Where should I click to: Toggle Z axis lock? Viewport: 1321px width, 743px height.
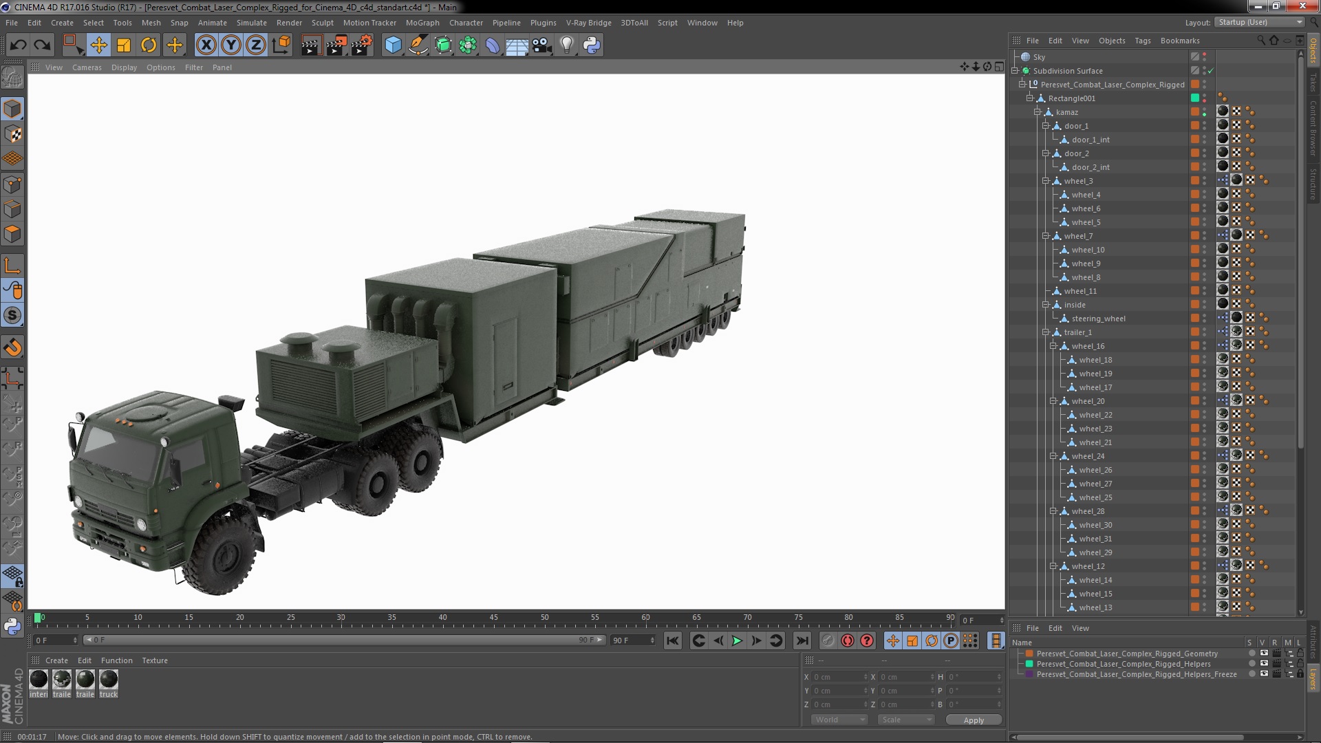[x=255, y=45]
